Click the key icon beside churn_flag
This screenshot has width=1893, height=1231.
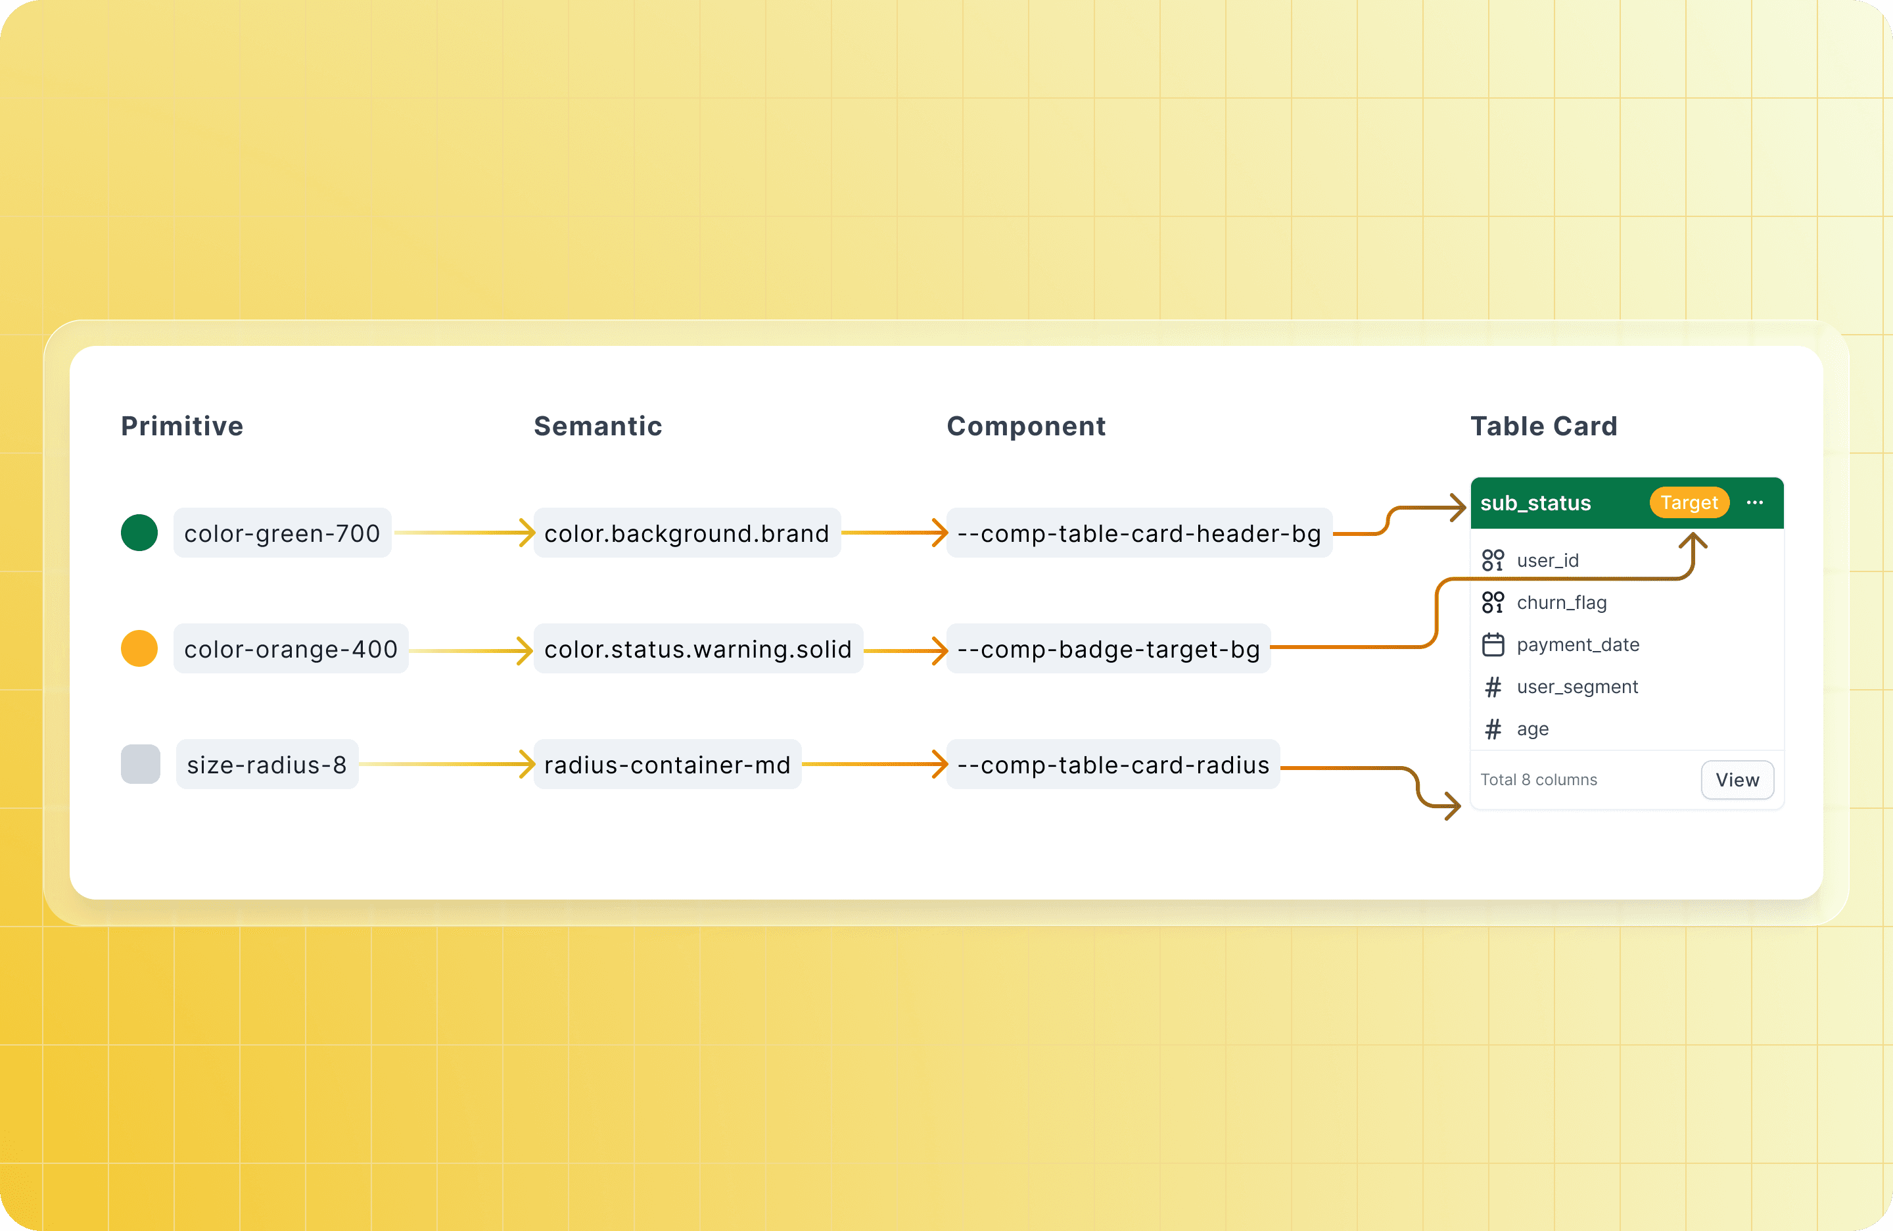pyautogui.click(x=1493, y=602)
